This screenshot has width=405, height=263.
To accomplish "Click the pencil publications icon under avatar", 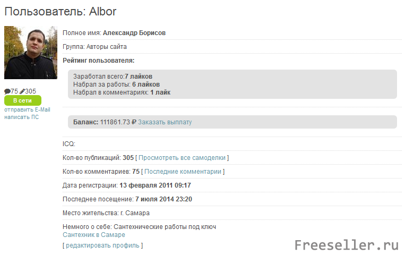I will click(22, 91).
